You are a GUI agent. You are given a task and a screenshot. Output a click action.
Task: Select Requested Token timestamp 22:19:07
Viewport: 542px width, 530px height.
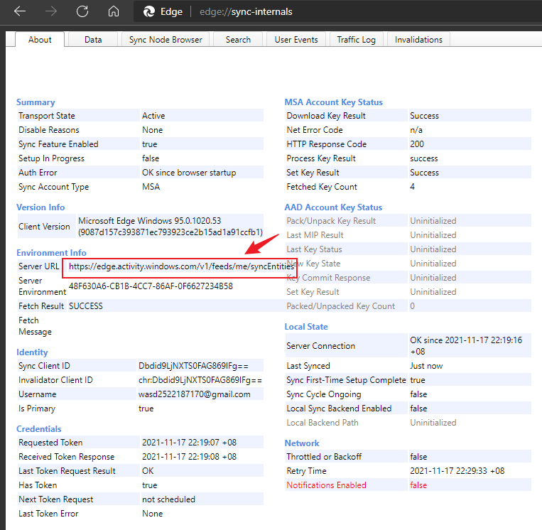pos(189,443)
